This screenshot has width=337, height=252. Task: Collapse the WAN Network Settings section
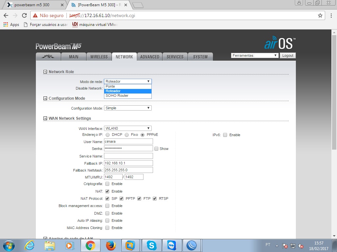[x=45, y=118]
